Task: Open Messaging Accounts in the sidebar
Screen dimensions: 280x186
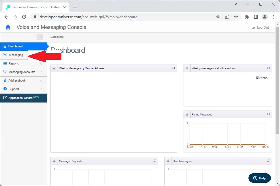Action: (x=24, y=72)
